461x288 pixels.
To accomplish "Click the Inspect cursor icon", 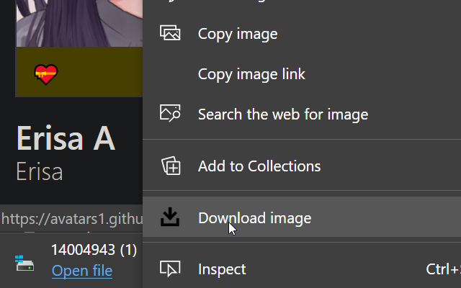I will coord(170,269).
